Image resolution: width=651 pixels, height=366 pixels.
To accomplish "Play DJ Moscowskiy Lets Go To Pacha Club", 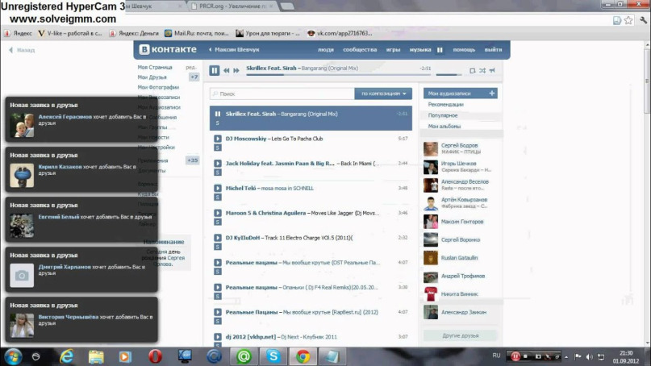I will coord(218,139).
